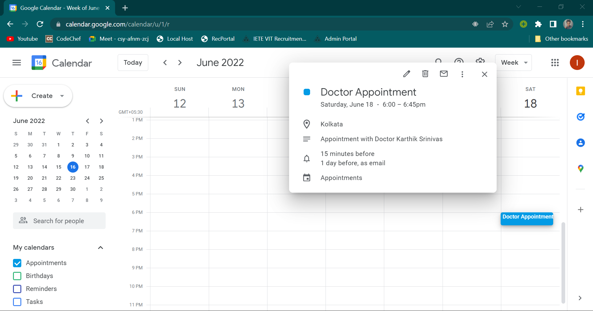Open the edit pencil on Doctor Appointment popup
593x311 pixels.
click(406, 74)
